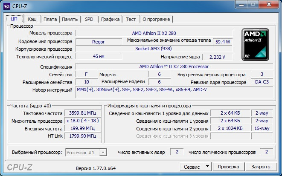Select the ЦП tab
The image size is (282, 176).
(x=15, y=19)
